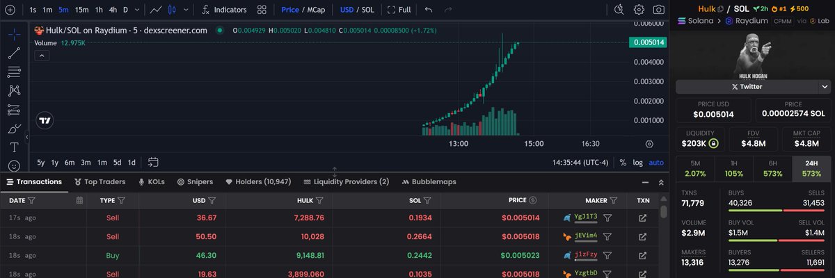Image resolution: width=835 pixels, height=278 pixels.
Task: Open the emoji icons tool
Action: (x=13, y=166)
